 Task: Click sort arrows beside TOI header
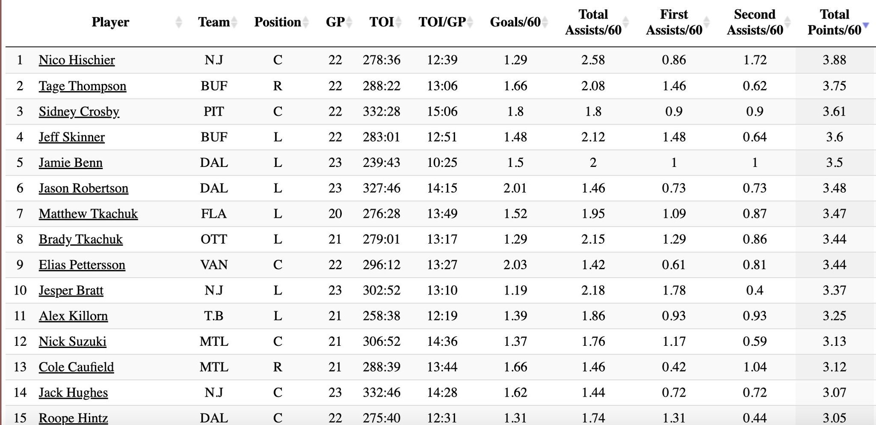tap(398, 22)
